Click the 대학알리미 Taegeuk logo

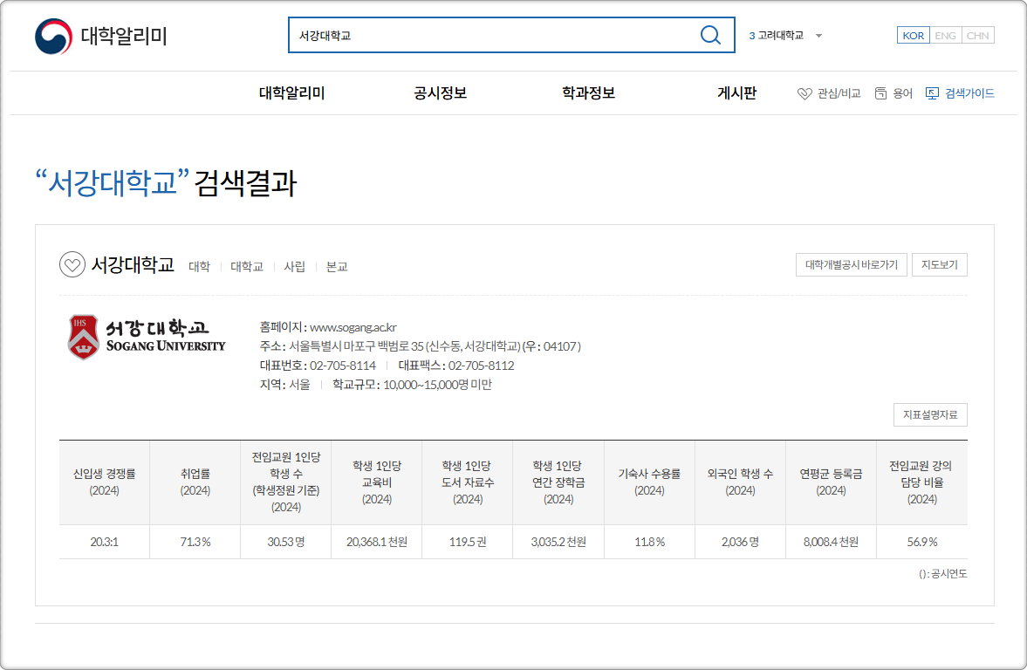54,36
